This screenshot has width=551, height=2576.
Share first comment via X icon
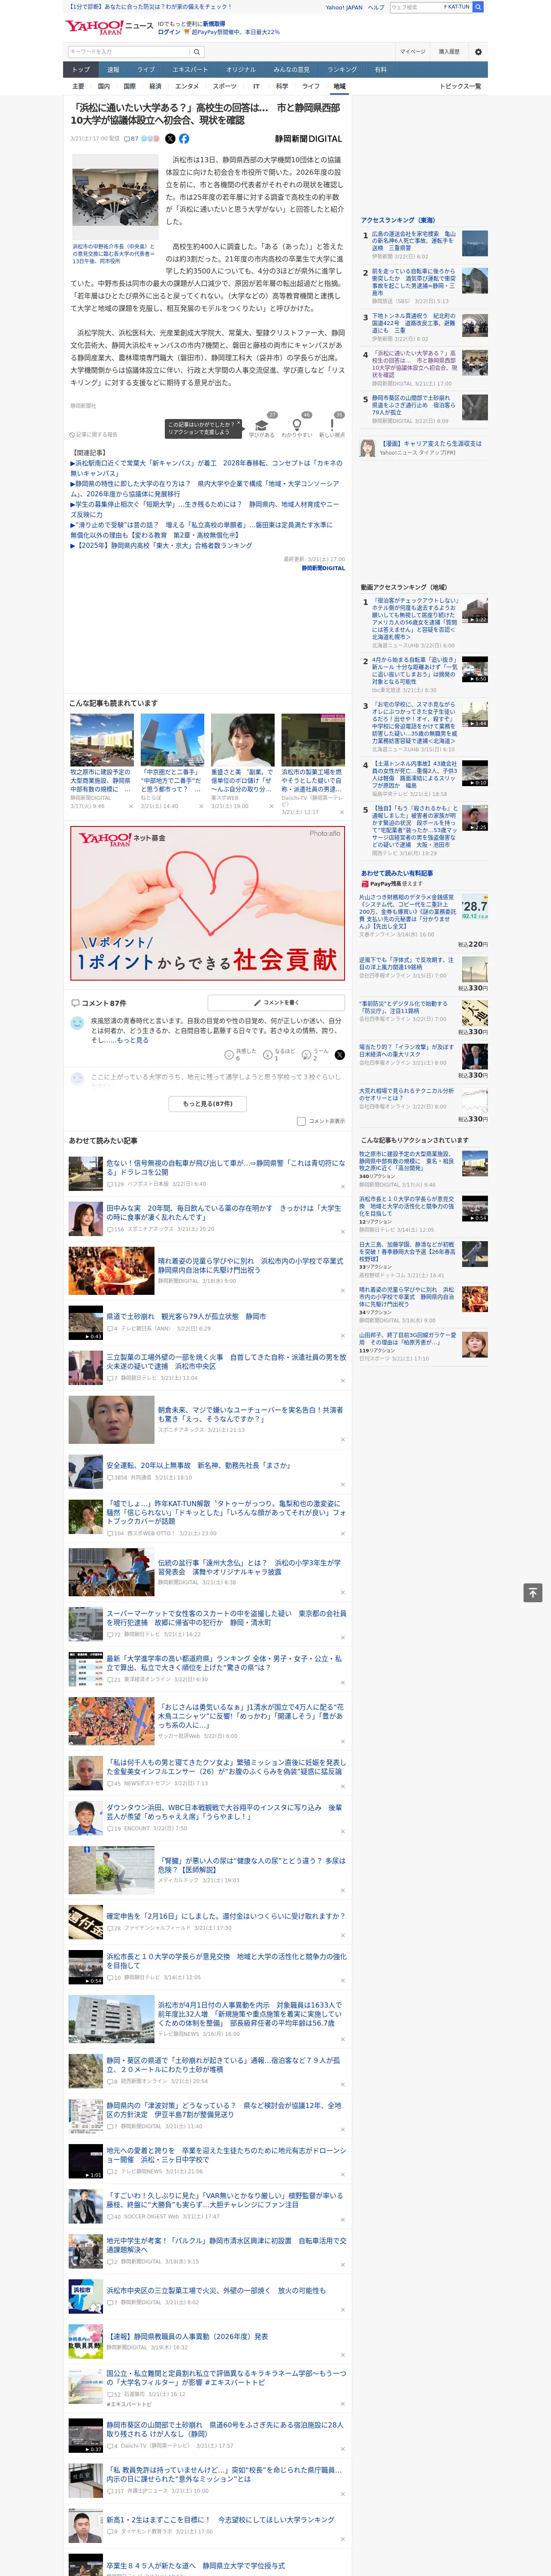point(339,1054)
